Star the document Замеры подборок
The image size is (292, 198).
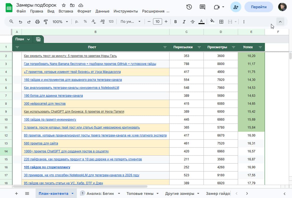[x=64, y=5]
